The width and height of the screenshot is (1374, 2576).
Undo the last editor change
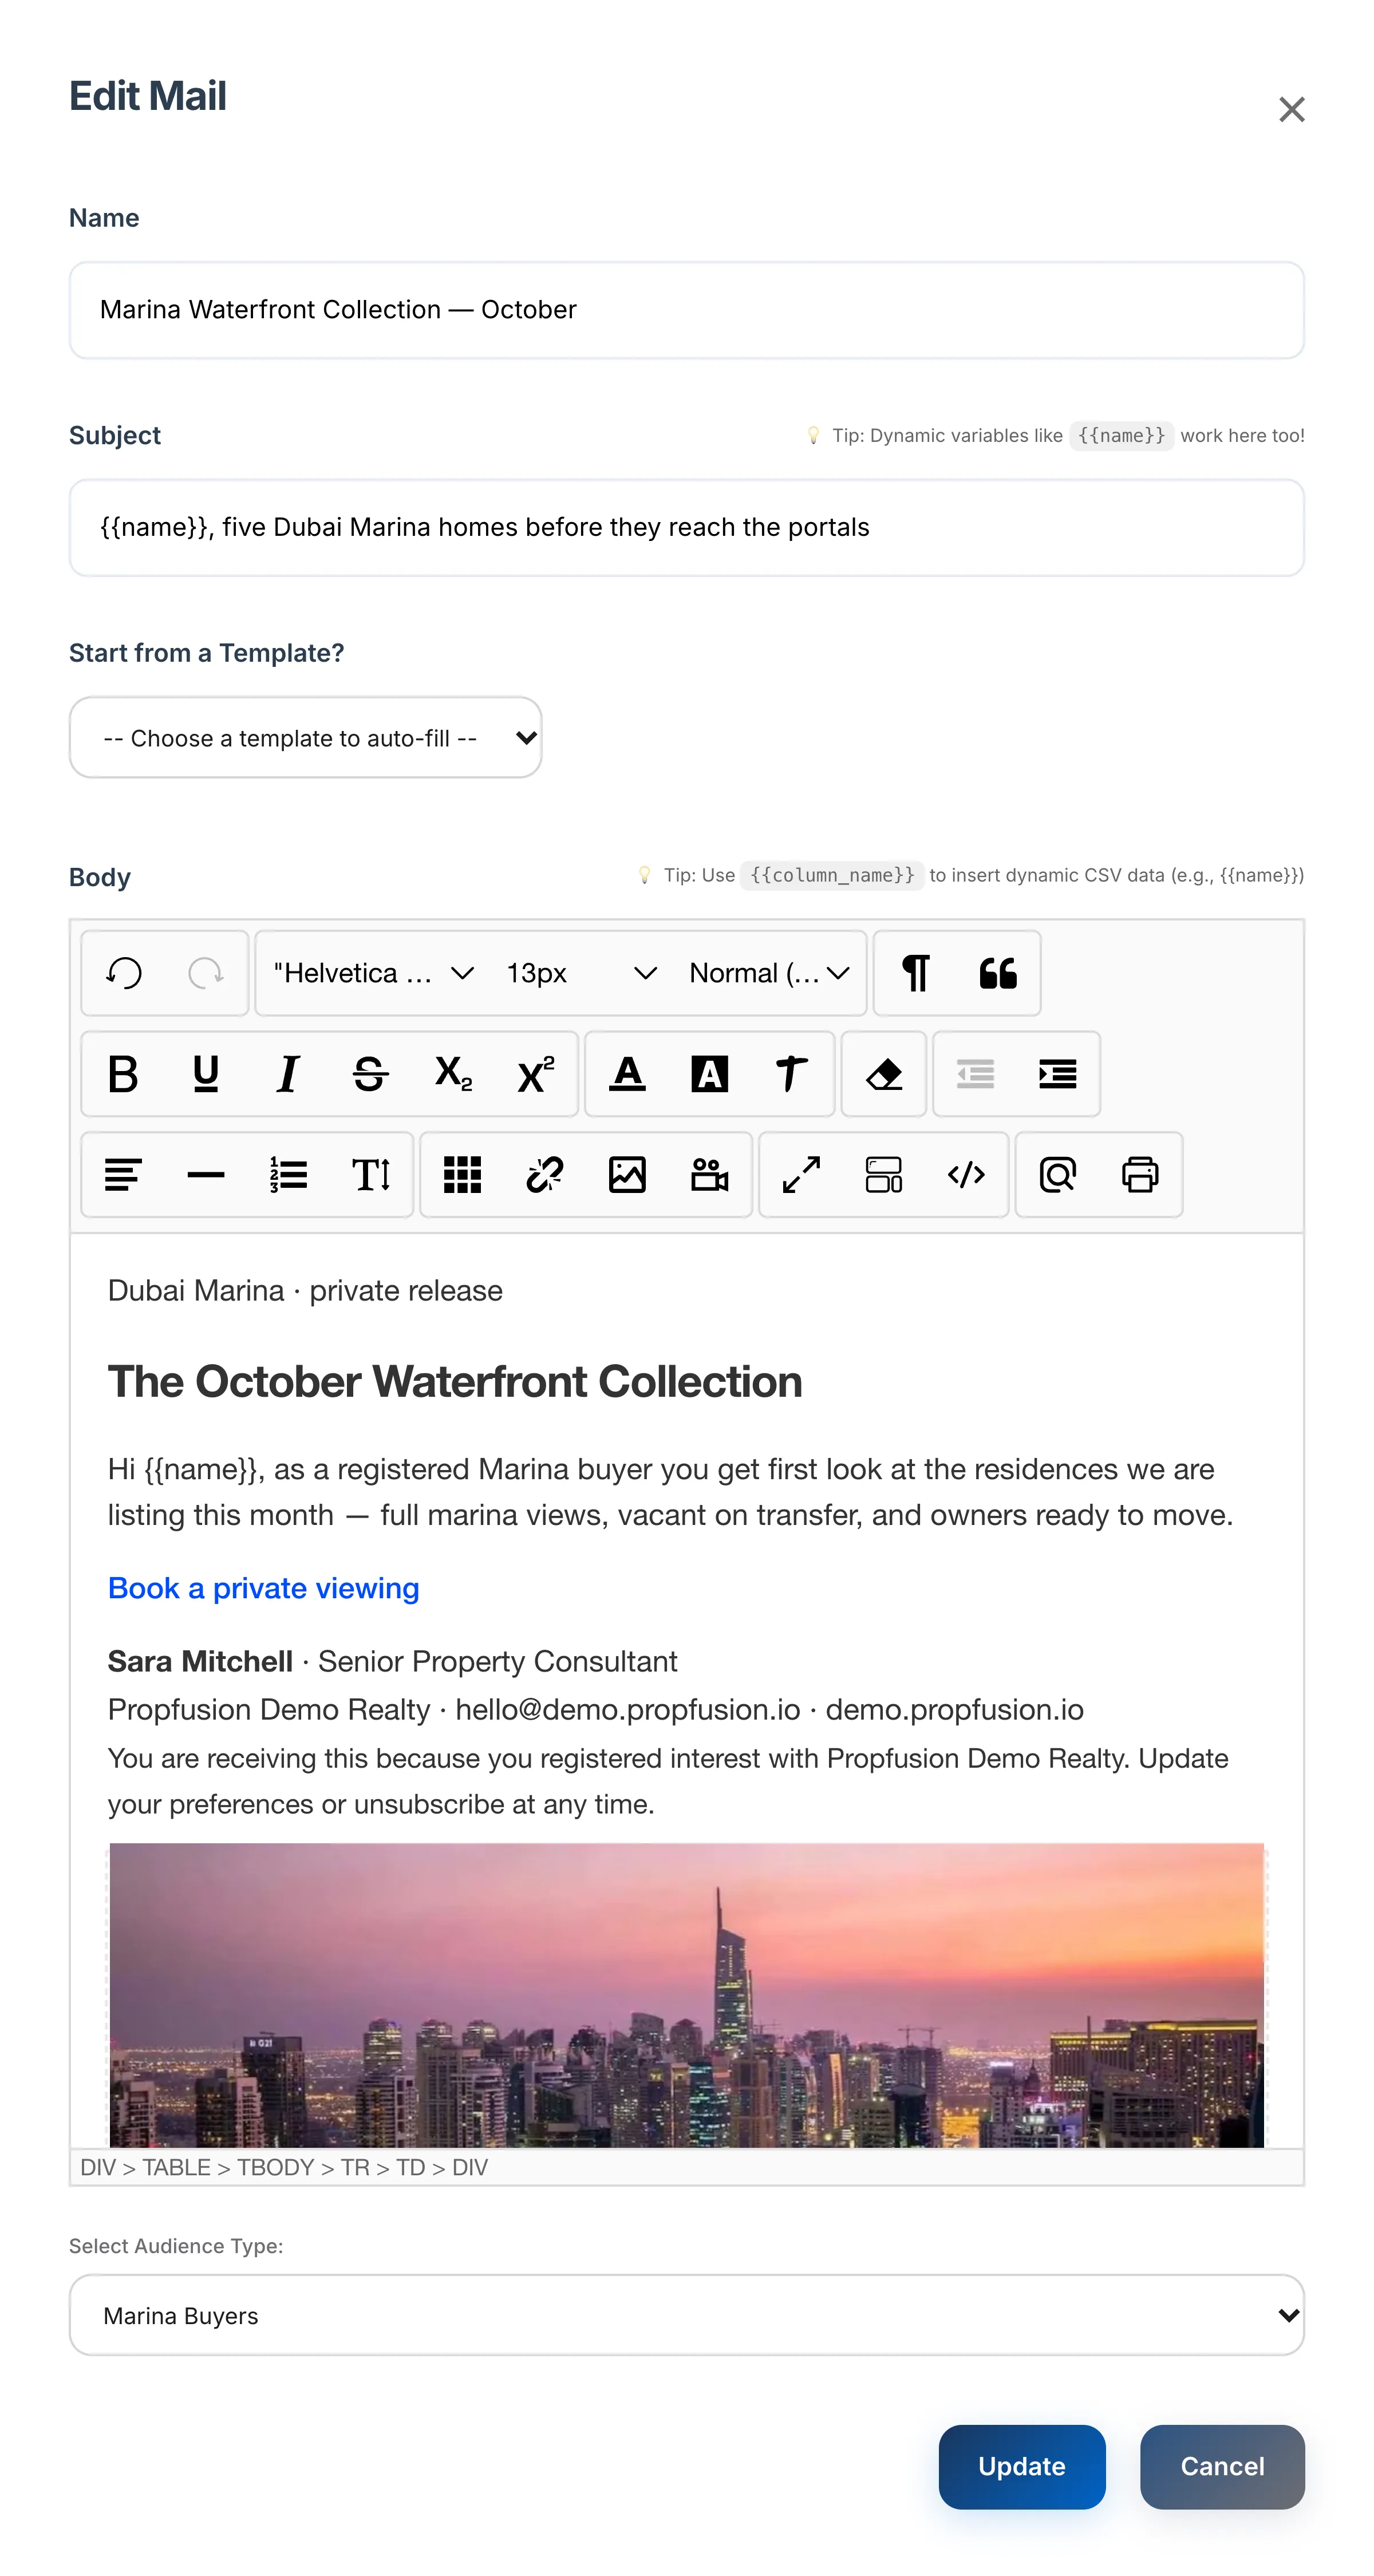pyautogui.click(x=124, y=972)
